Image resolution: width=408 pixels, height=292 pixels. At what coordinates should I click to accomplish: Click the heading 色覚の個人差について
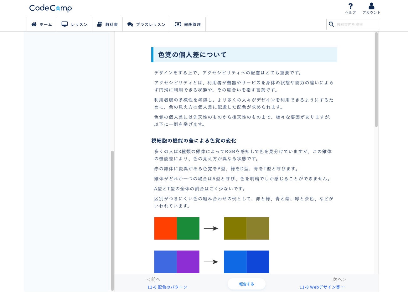(x=192, y=55)
